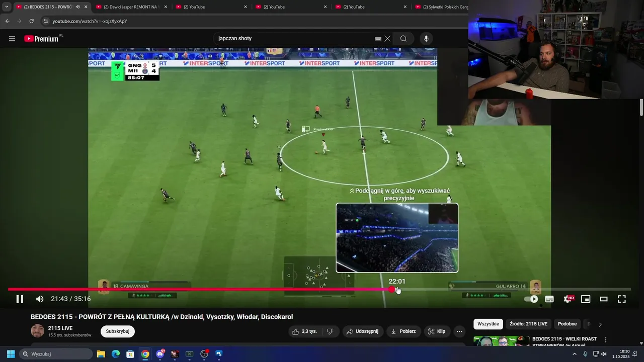Reload the page
The height and width of the screenshot is (362, 644).
pyautogui.click(x=31, y=21)
